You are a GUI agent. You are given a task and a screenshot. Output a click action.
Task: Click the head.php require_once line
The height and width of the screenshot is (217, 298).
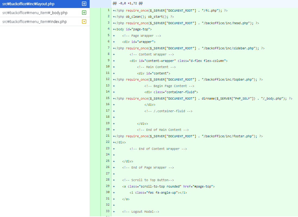[x=186, y=23]
